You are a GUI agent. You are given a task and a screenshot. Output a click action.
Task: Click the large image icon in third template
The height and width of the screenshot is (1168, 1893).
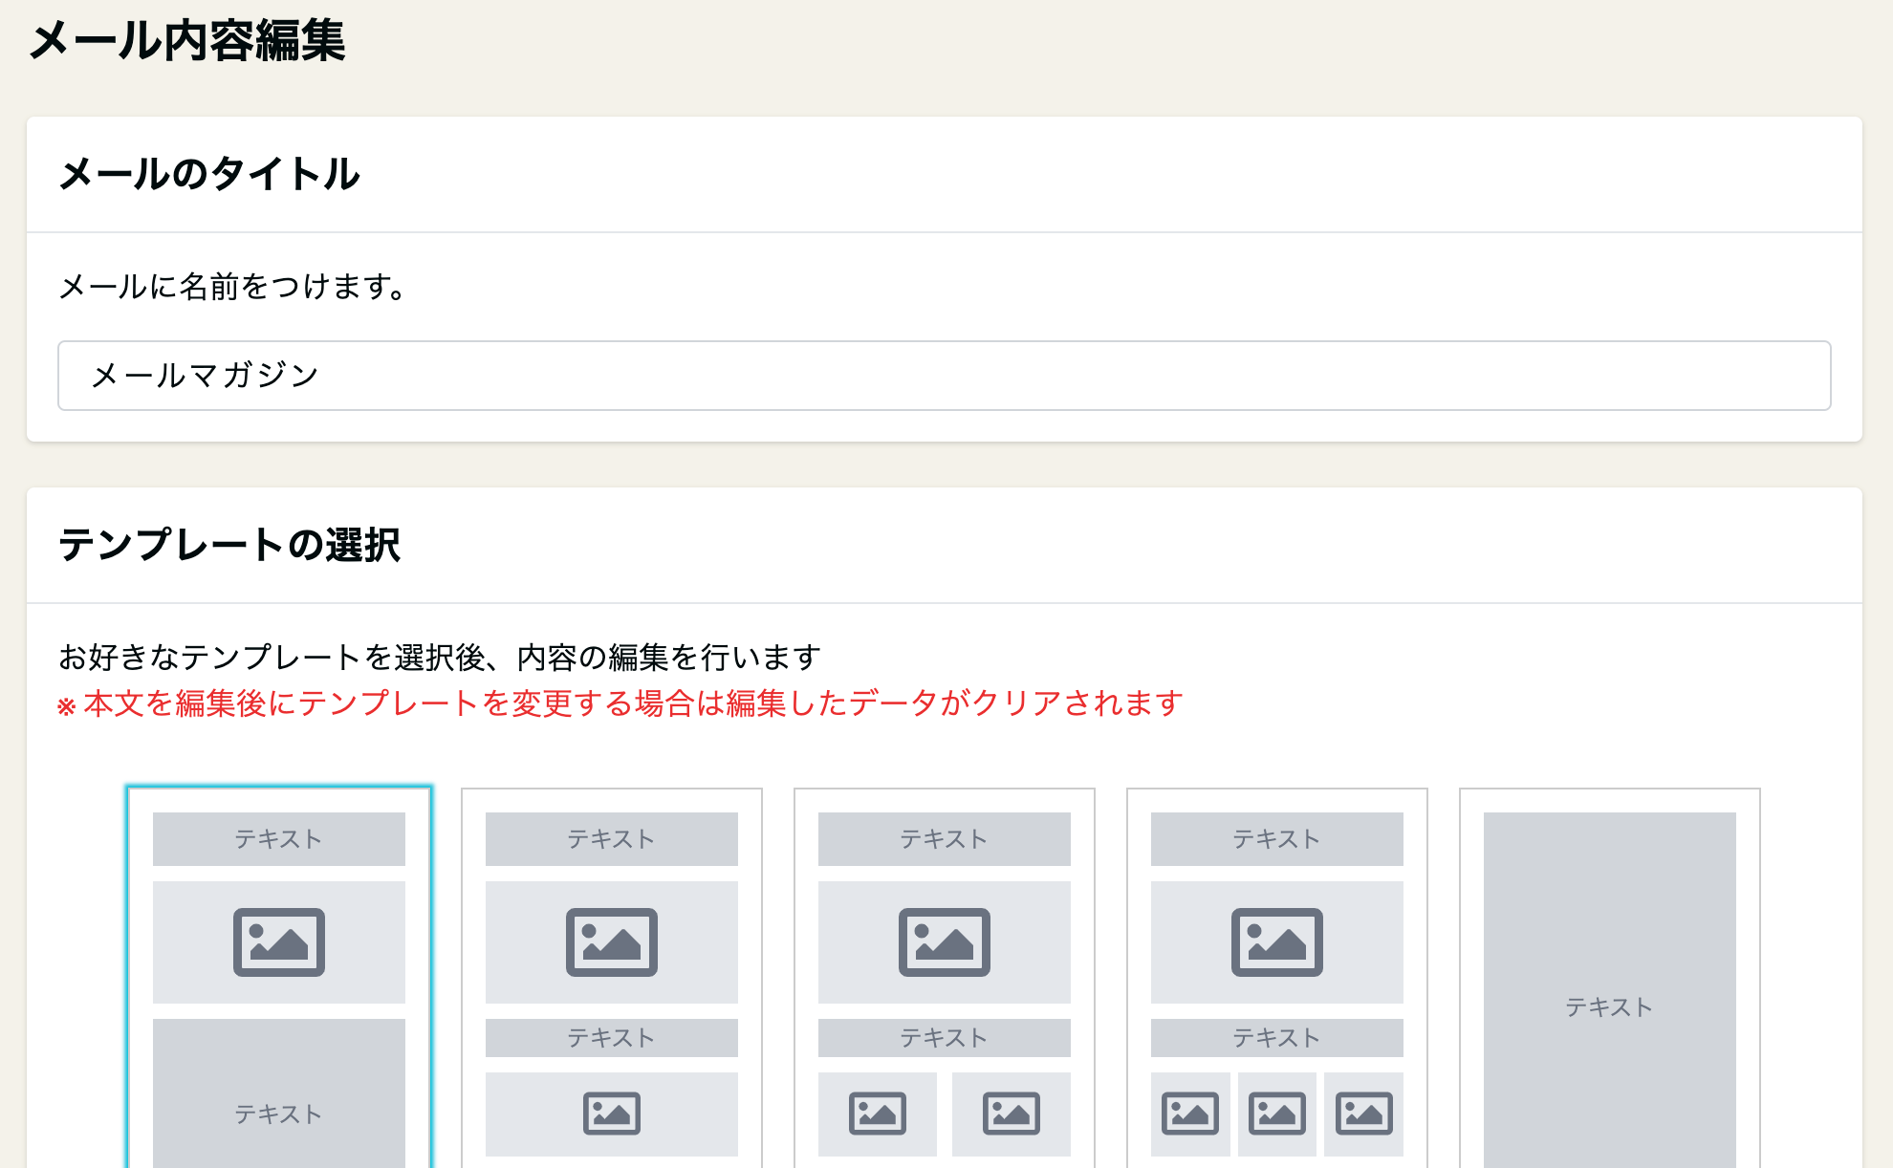[x=945, y=942]
